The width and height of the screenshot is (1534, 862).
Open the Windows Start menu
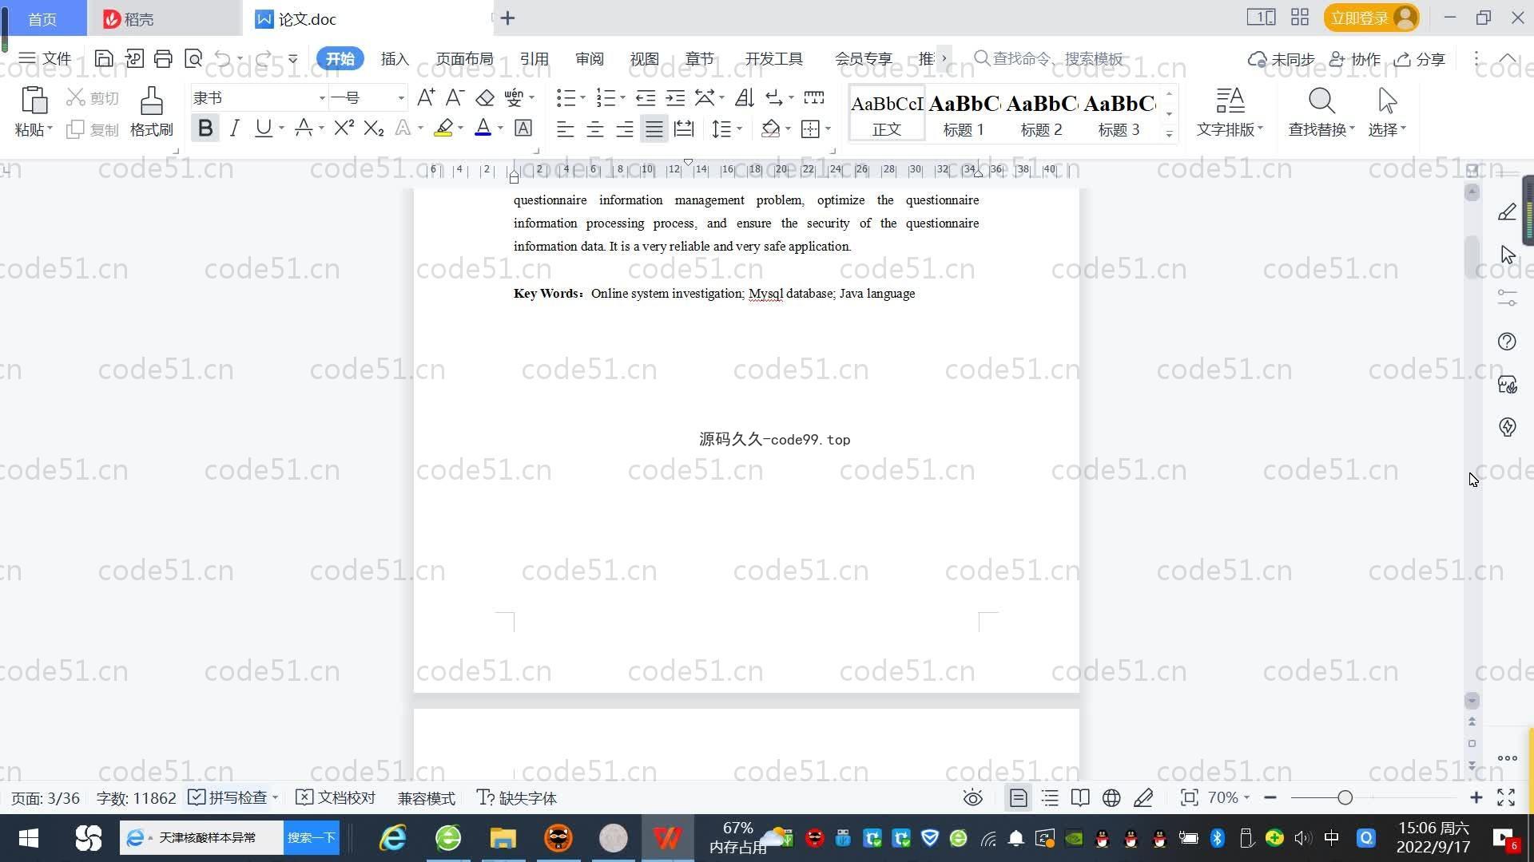click(28, 838)
